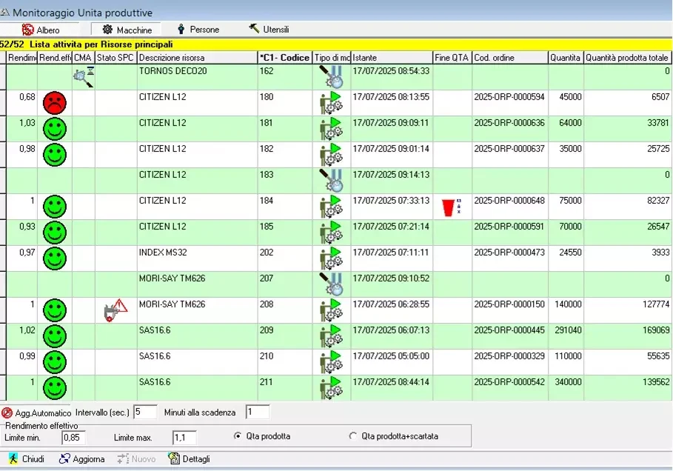
Task: Click the red sad face for code 180
Action: pyautogui.click(x=55, y=103)
